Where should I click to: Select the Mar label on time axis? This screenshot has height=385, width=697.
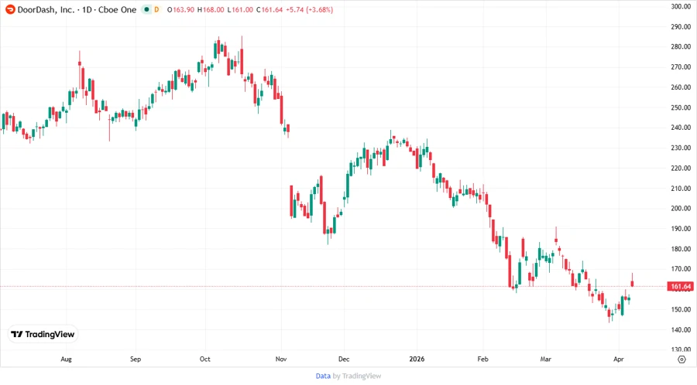click(x=545, y=359)
